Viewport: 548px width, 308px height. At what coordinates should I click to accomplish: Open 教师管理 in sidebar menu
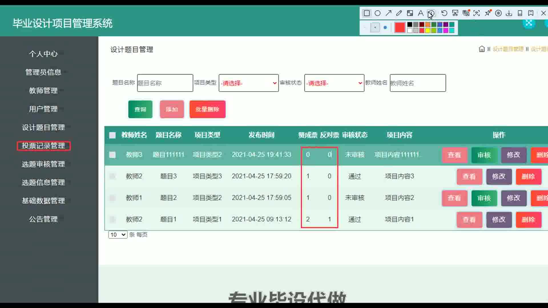point(43,91)
